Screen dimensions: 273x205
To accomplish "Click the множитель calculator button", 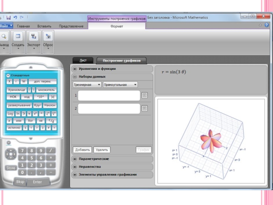I will [46, 90].
